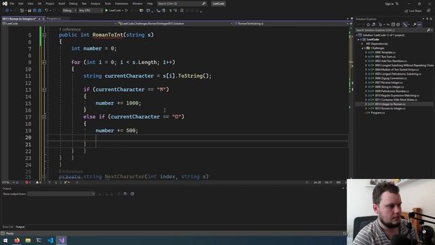Click Solution Explorer Collapse All icon
This screenshot has height=245, width=435.
(394, 24)
